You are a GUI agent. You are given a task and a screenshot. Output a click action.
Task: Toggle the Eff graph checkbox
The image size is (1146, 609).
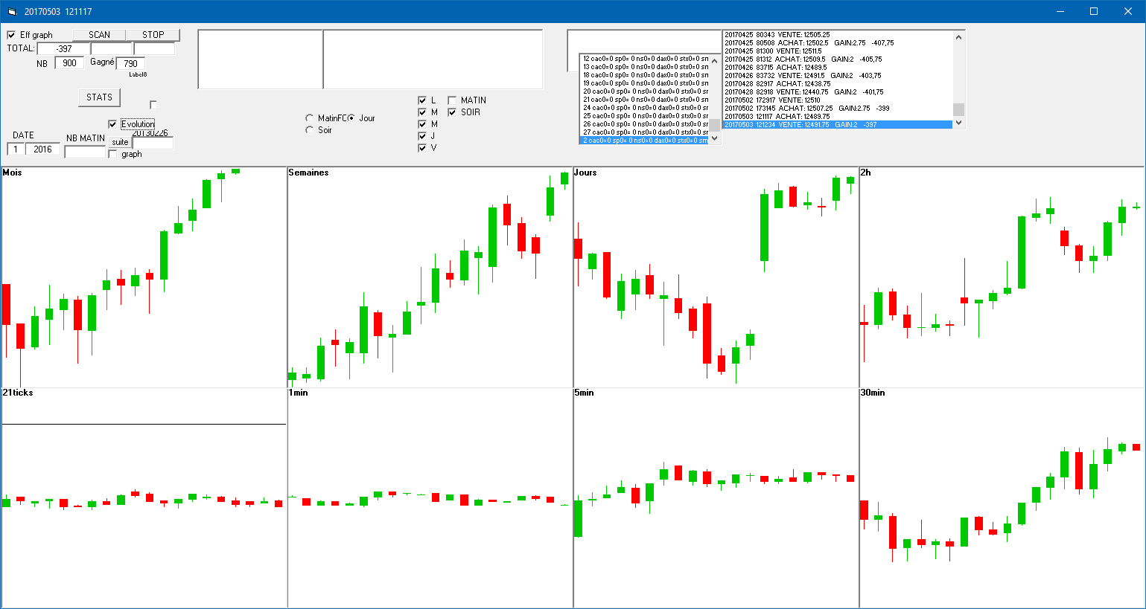11,35
